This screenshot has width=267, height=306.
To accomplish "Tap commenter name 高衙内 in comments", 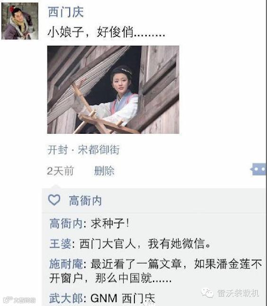I will tap(66, 223).
